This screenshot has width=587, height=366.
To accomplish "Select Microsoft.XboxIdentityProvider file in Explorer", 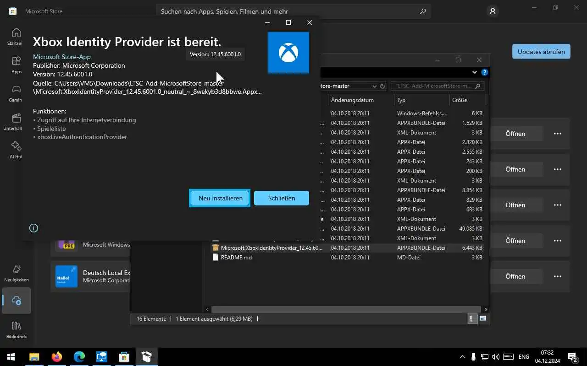I will pyautogui.click(x=271, y=248).
